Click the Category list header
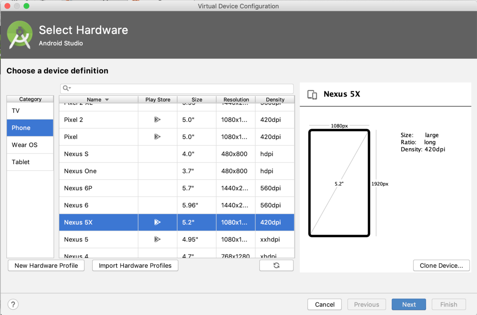 30,99
